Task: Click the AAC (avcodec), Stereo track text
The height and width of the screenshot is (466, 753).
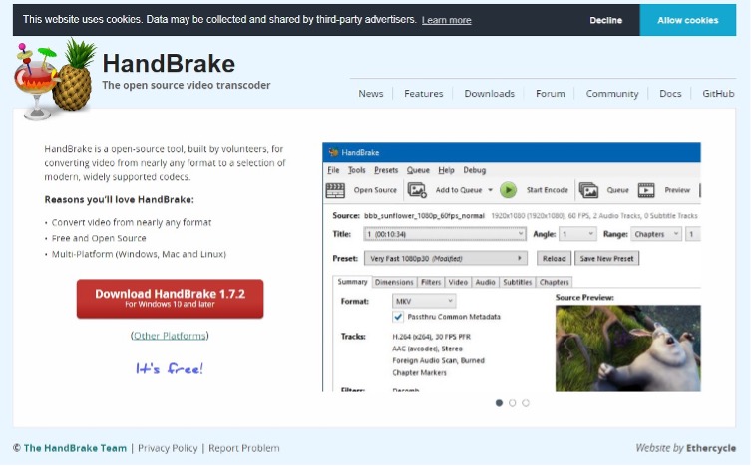Action: 428,349
